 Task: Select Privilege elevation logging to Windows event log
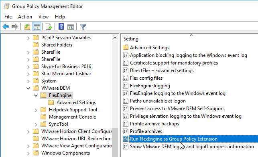(186, 116)
